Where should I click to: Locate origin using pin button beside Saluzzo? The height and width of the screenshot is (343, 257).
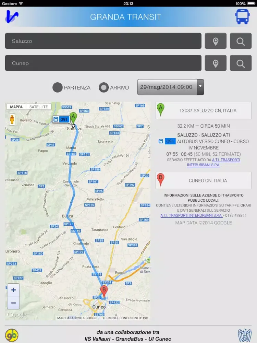pos(216,41)
